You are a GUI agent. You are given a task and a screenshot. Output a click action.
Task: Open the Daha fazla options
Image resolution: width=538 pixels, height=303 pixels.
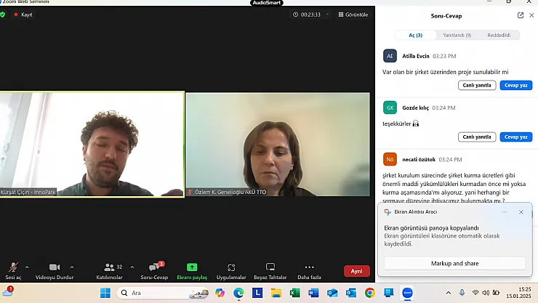tap(309, 268)
